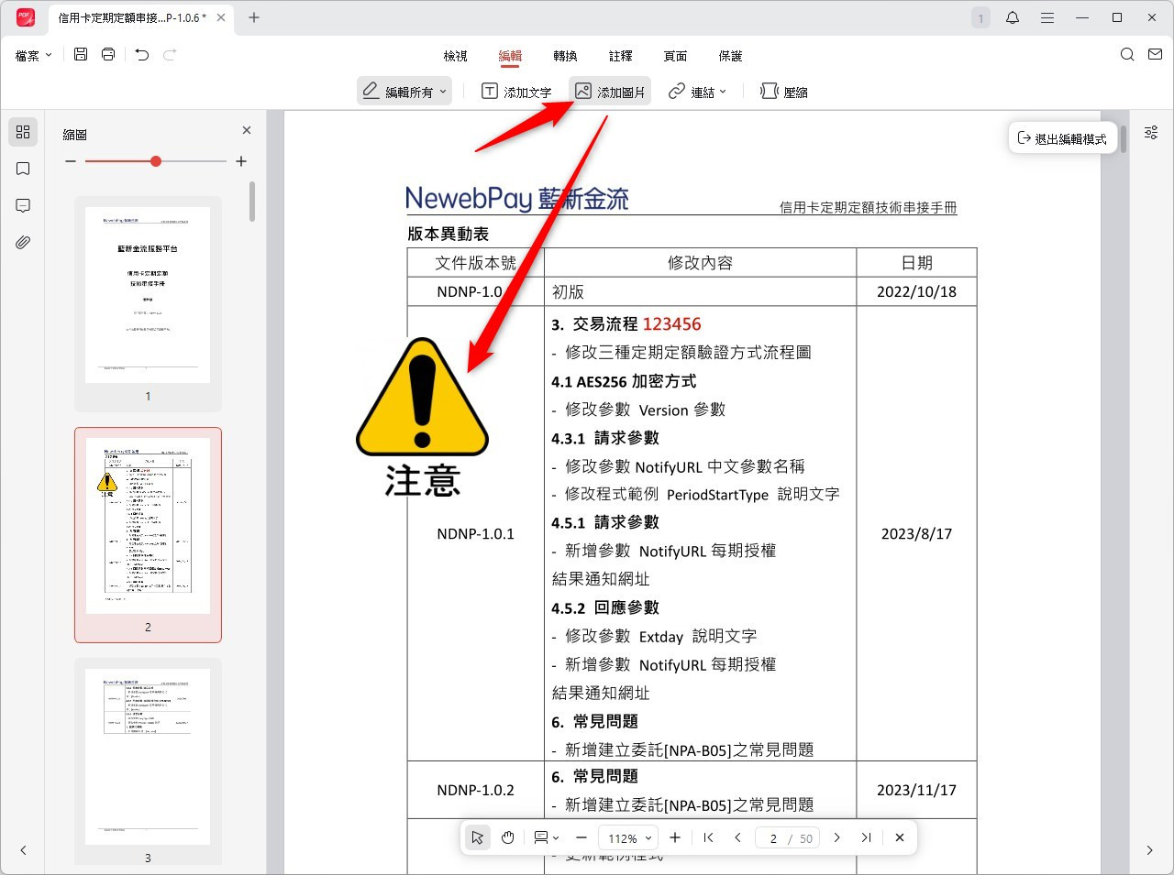Screen dimensions: 1174x875
Task: Click the heading 版本異動表
Action: [x=449, y=234]
